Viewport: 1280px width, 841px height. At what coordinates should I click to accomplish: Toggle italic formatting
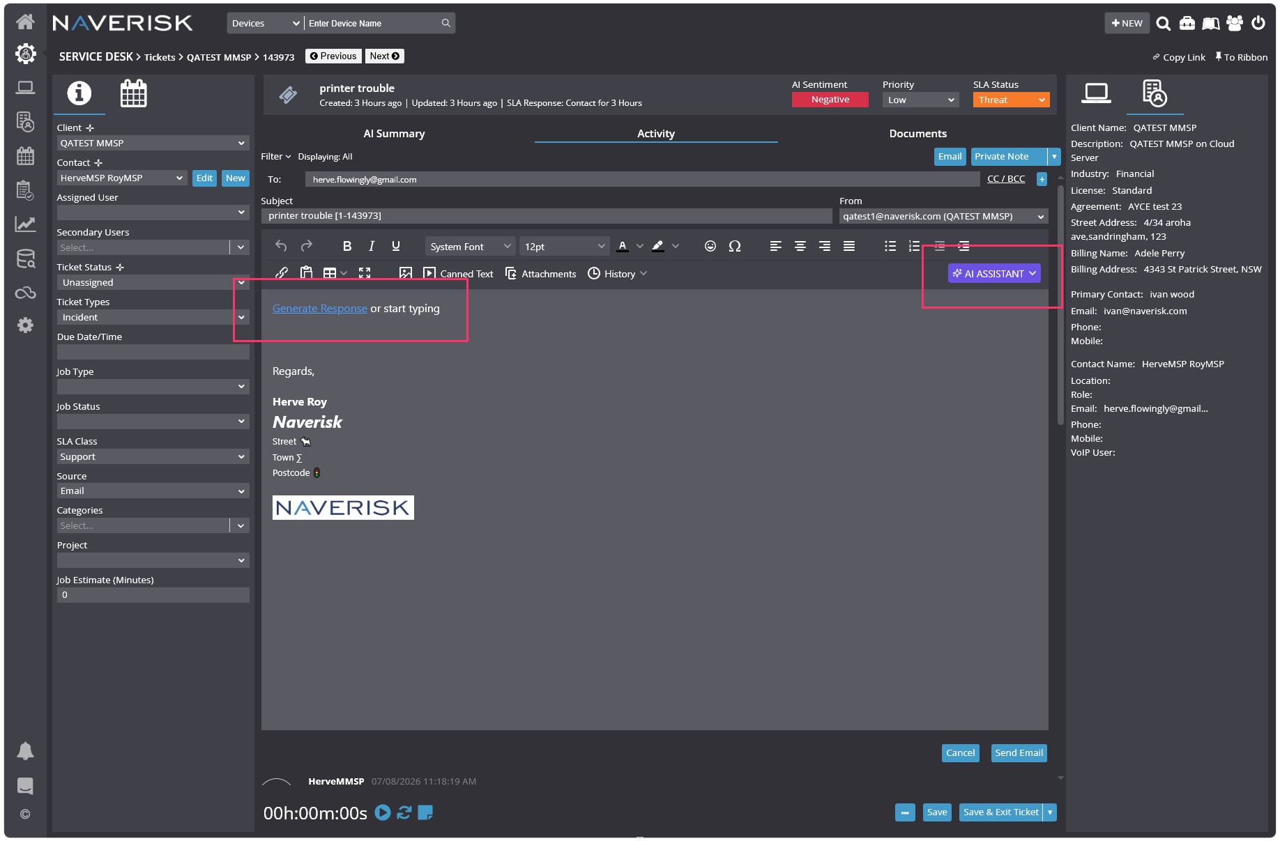[372, 246]
